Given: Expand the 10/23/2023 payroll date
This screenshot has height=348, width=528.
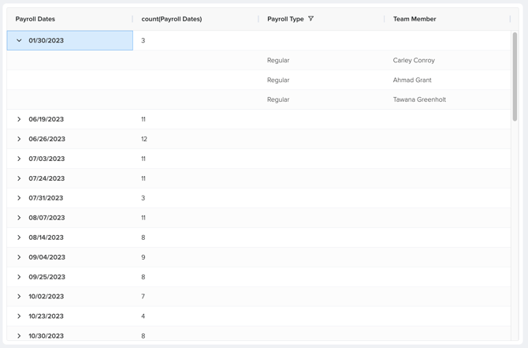Looking at the screenshot, I should (x=20, y=316).
